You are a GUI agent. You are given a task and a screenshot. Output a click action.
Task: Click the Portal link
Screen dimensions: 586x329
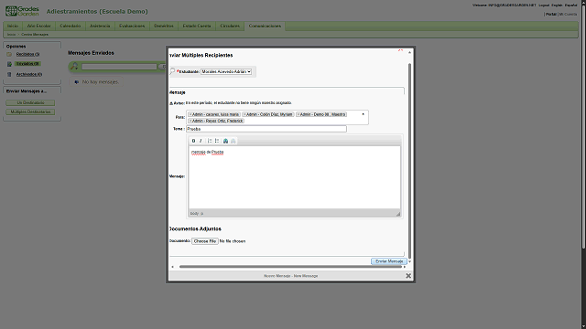[x=551, y=15]
